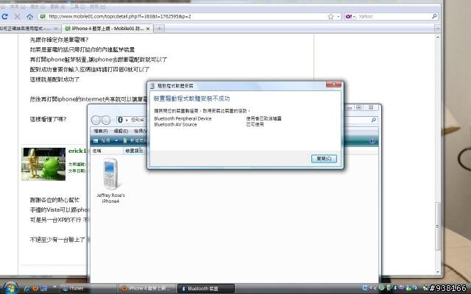The height and width of the screenshot is (294, 471).
Task: Open the 檔案(F) File menu in the Bluetooth window
Action: click(x=101, y=131)
